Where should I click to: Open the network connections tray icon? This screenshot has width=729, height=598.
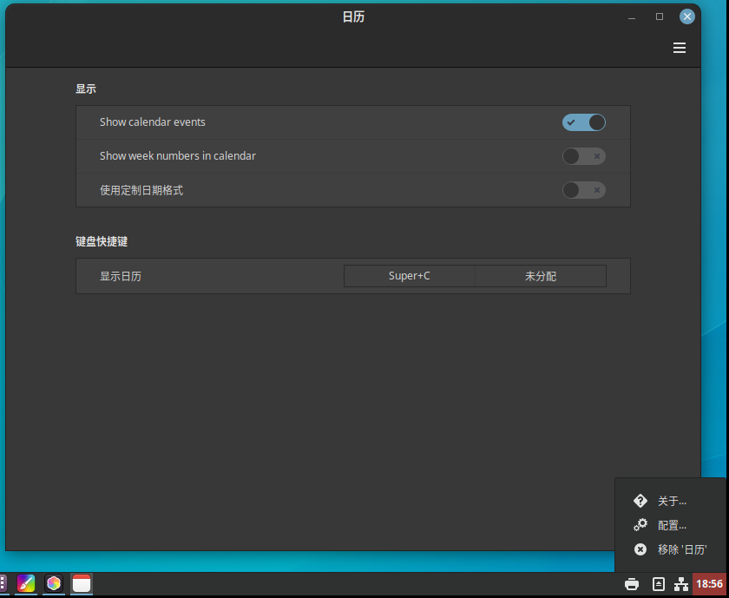(681, 584)
